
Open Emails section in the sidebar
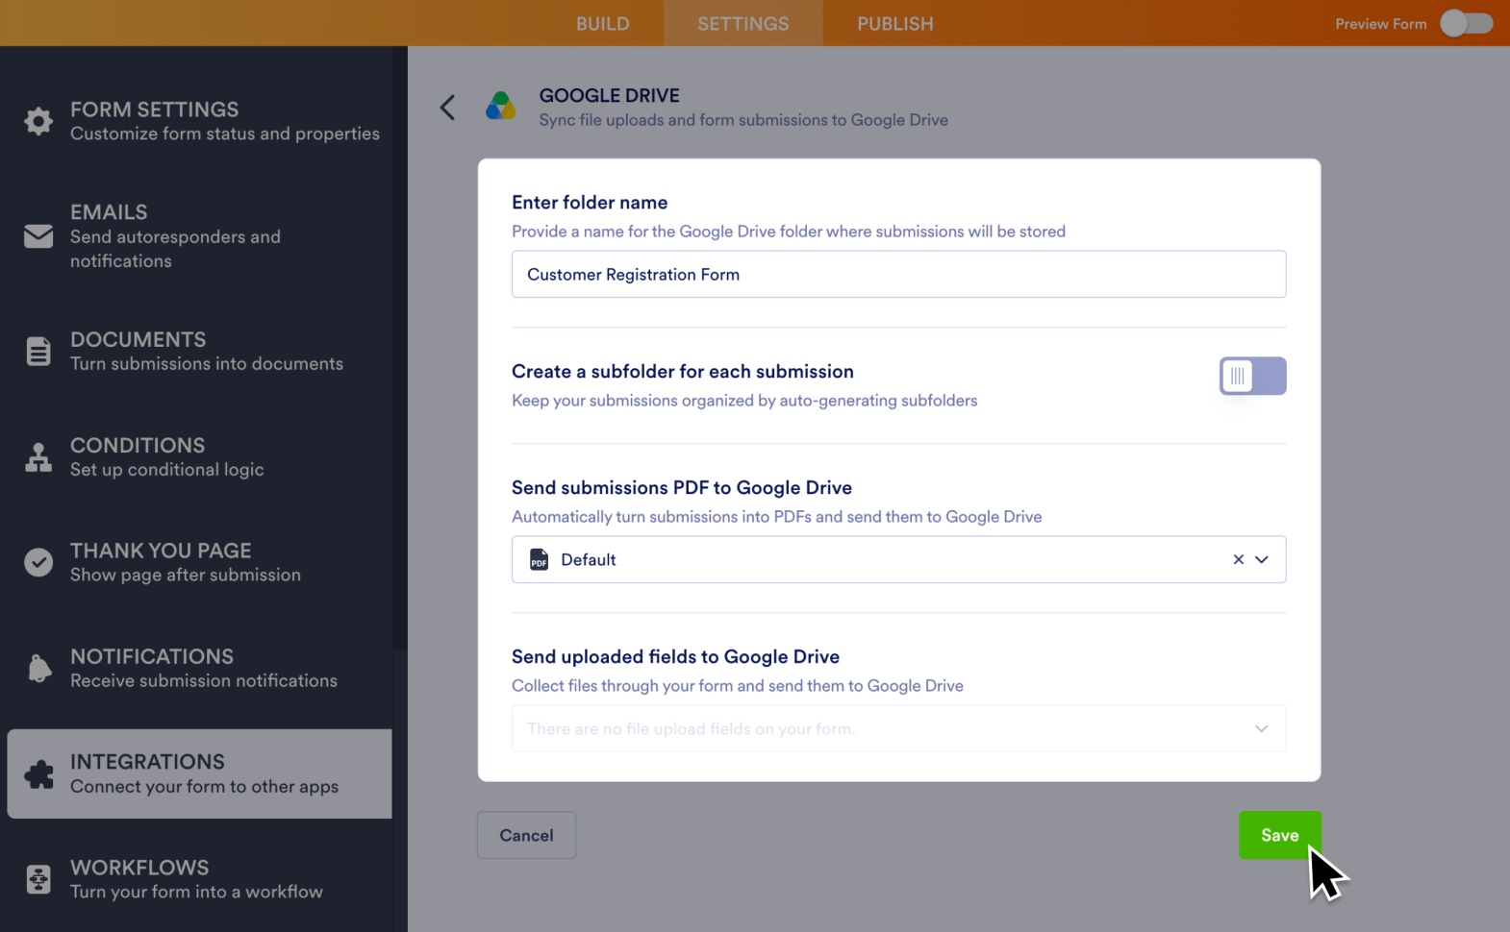coord(199,235)
